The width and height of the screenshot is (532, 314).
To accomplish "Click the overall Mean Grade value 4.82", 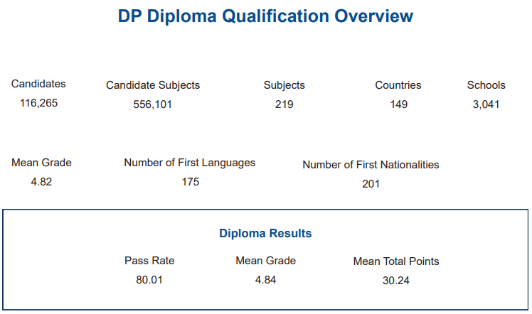I will (41, 182).
